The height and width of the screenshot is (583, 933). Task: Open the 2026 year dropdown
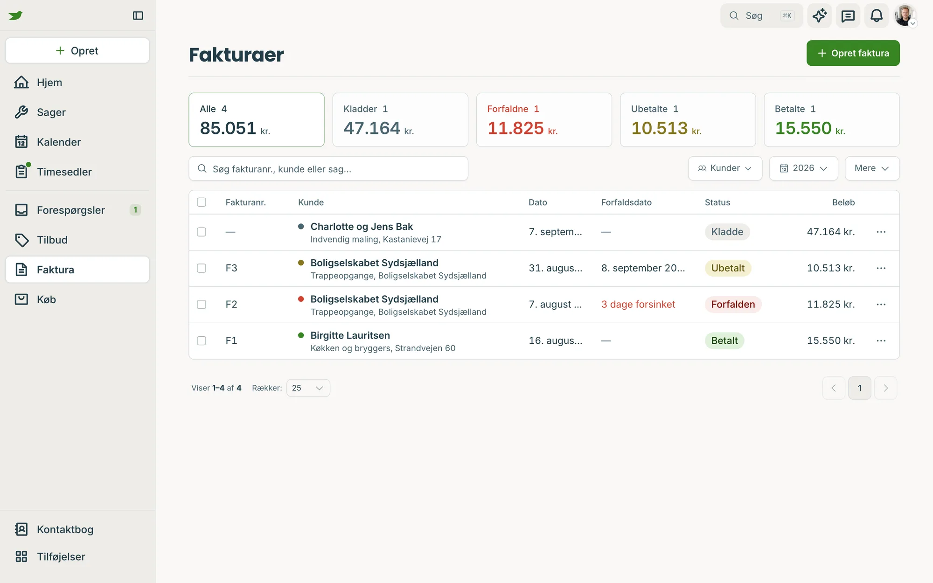pyautogui.click(x=803, y=168)
